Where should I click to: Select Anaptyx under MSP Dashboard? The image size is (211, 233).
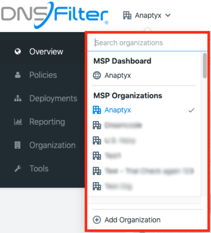pyautogui.click(x=118, y=76)
